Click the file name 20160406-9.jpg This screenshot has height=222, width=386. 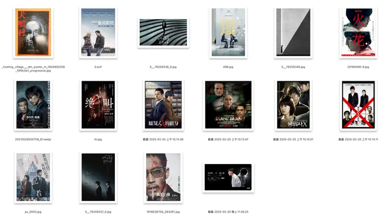pyautogui.click(x=358, y=67)
